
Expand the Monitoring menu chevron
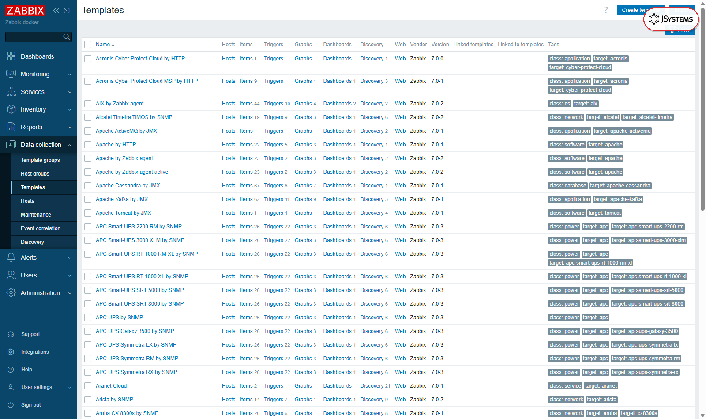point(70,75)
